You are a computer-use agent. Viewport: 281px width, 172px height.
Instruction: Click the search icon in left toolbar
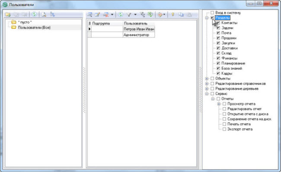(44, 15)
